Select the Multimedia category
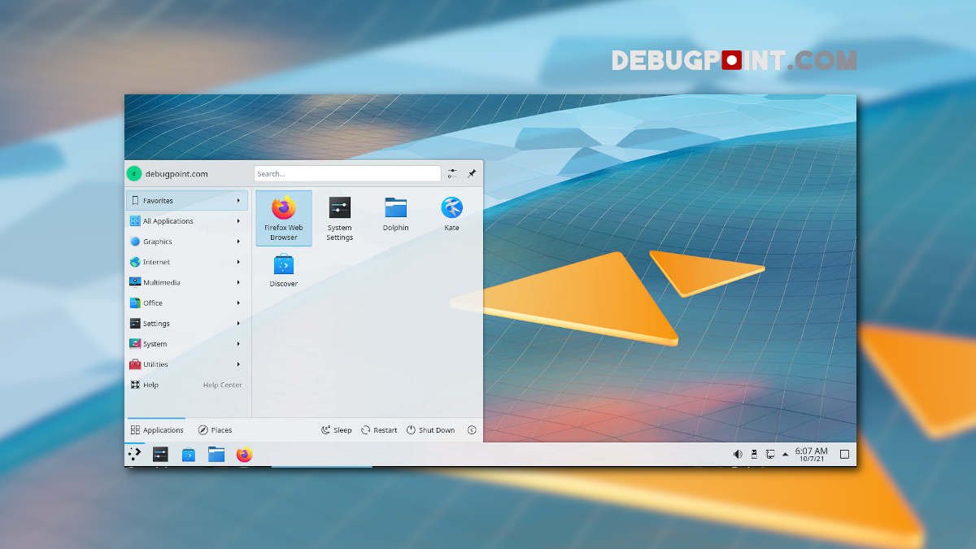This screenshot has height=549, width=976. click(x=187, y=282)
